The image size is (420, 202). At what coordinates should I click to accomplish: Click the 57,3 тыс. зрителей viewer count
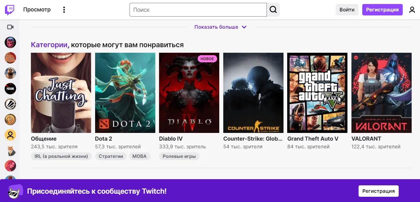pos(118,147)
